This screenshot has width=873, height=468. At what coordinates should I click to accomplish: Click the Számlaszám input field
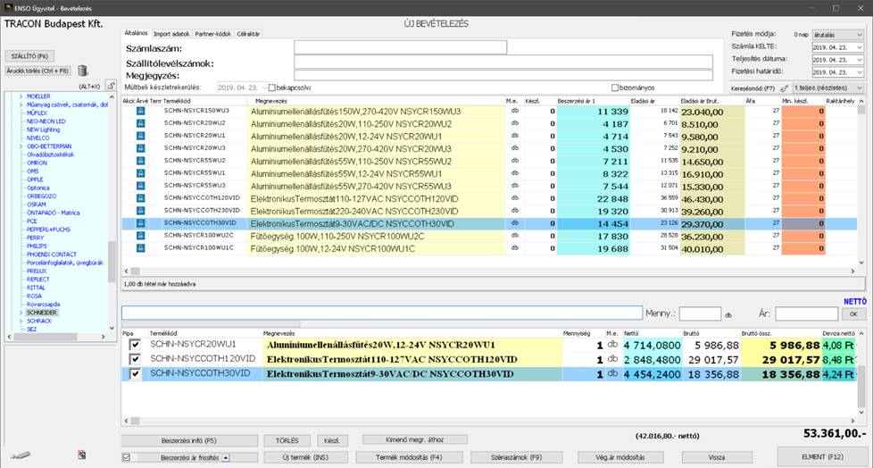pos(400,47)
